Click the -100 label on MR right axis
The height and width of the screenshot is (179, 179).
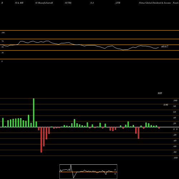pos(175,158)
